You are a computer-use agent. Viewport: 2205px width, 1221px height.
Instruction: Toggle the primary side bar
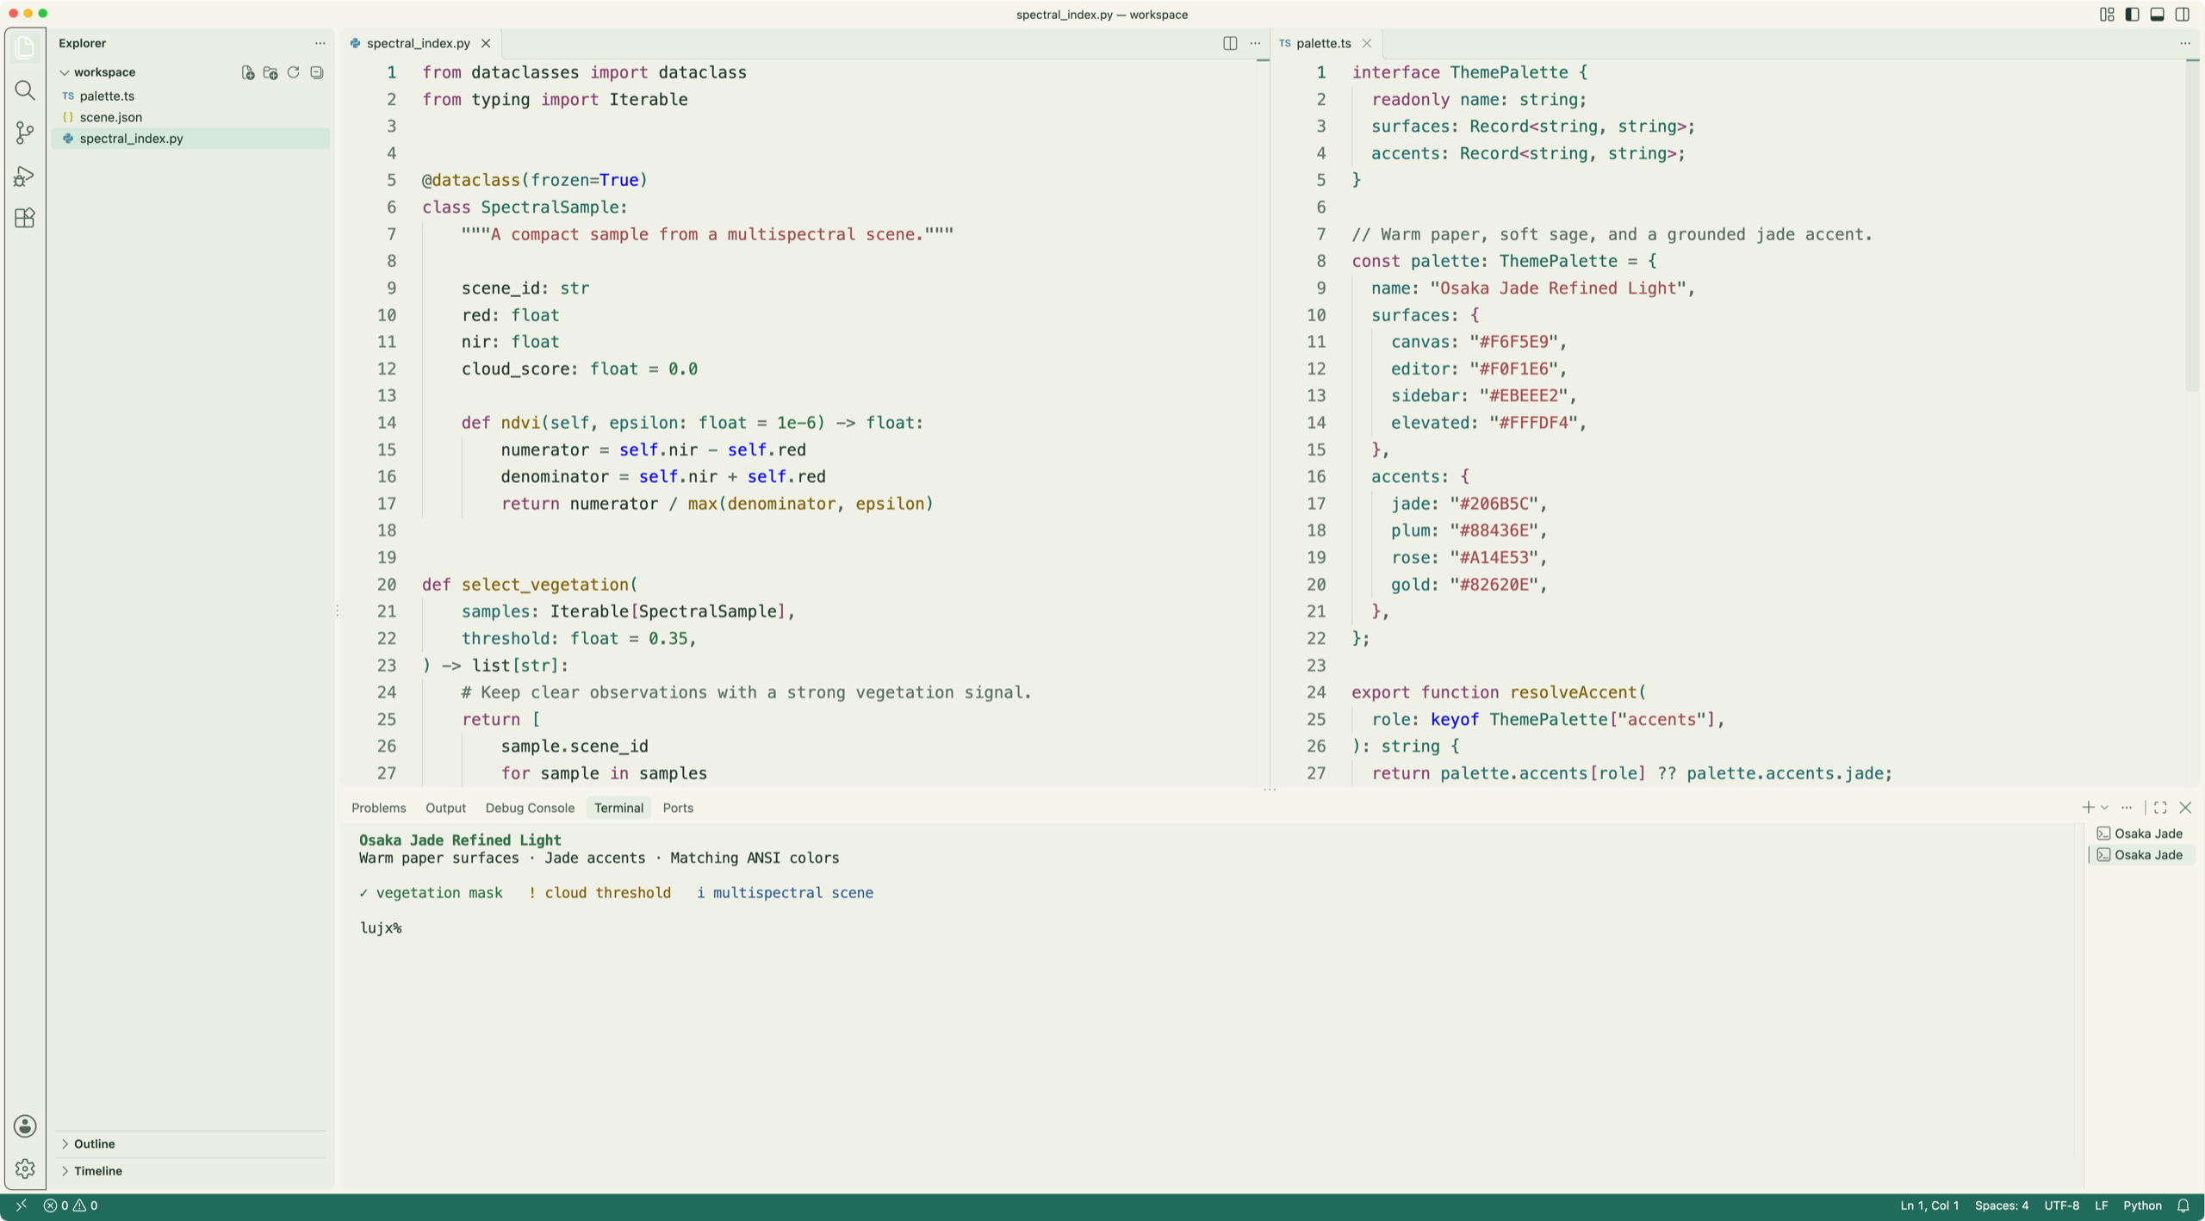[x=2132, y=14]
